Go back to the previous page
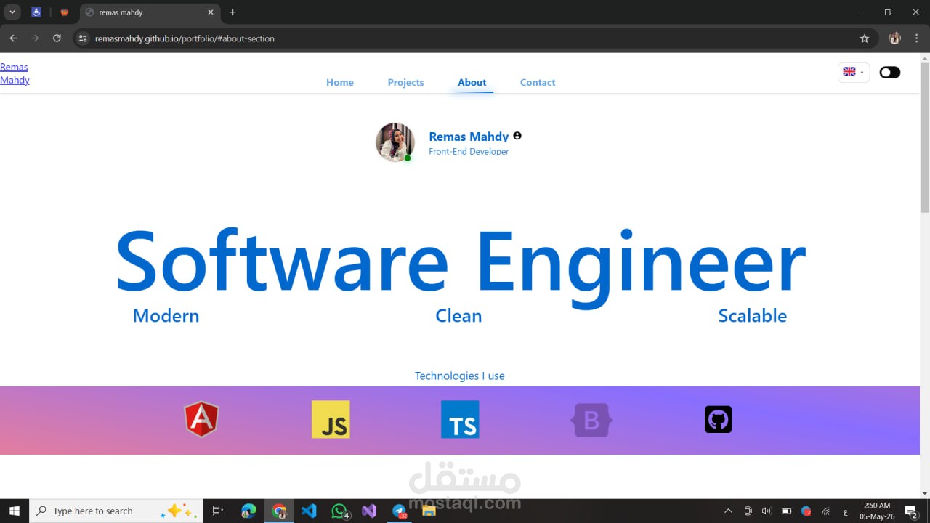Screen dimensions: 930x523 pyautogui.click(x=13, y=38)
